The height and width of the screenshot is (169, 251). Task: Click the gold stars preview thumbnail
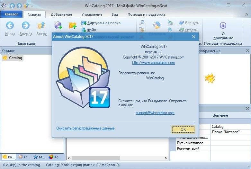pyautogui.click(x=210, y=78)
